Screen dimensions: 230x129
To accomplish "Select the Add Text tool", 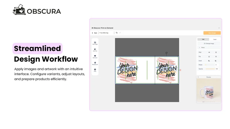I will (95, 50).
